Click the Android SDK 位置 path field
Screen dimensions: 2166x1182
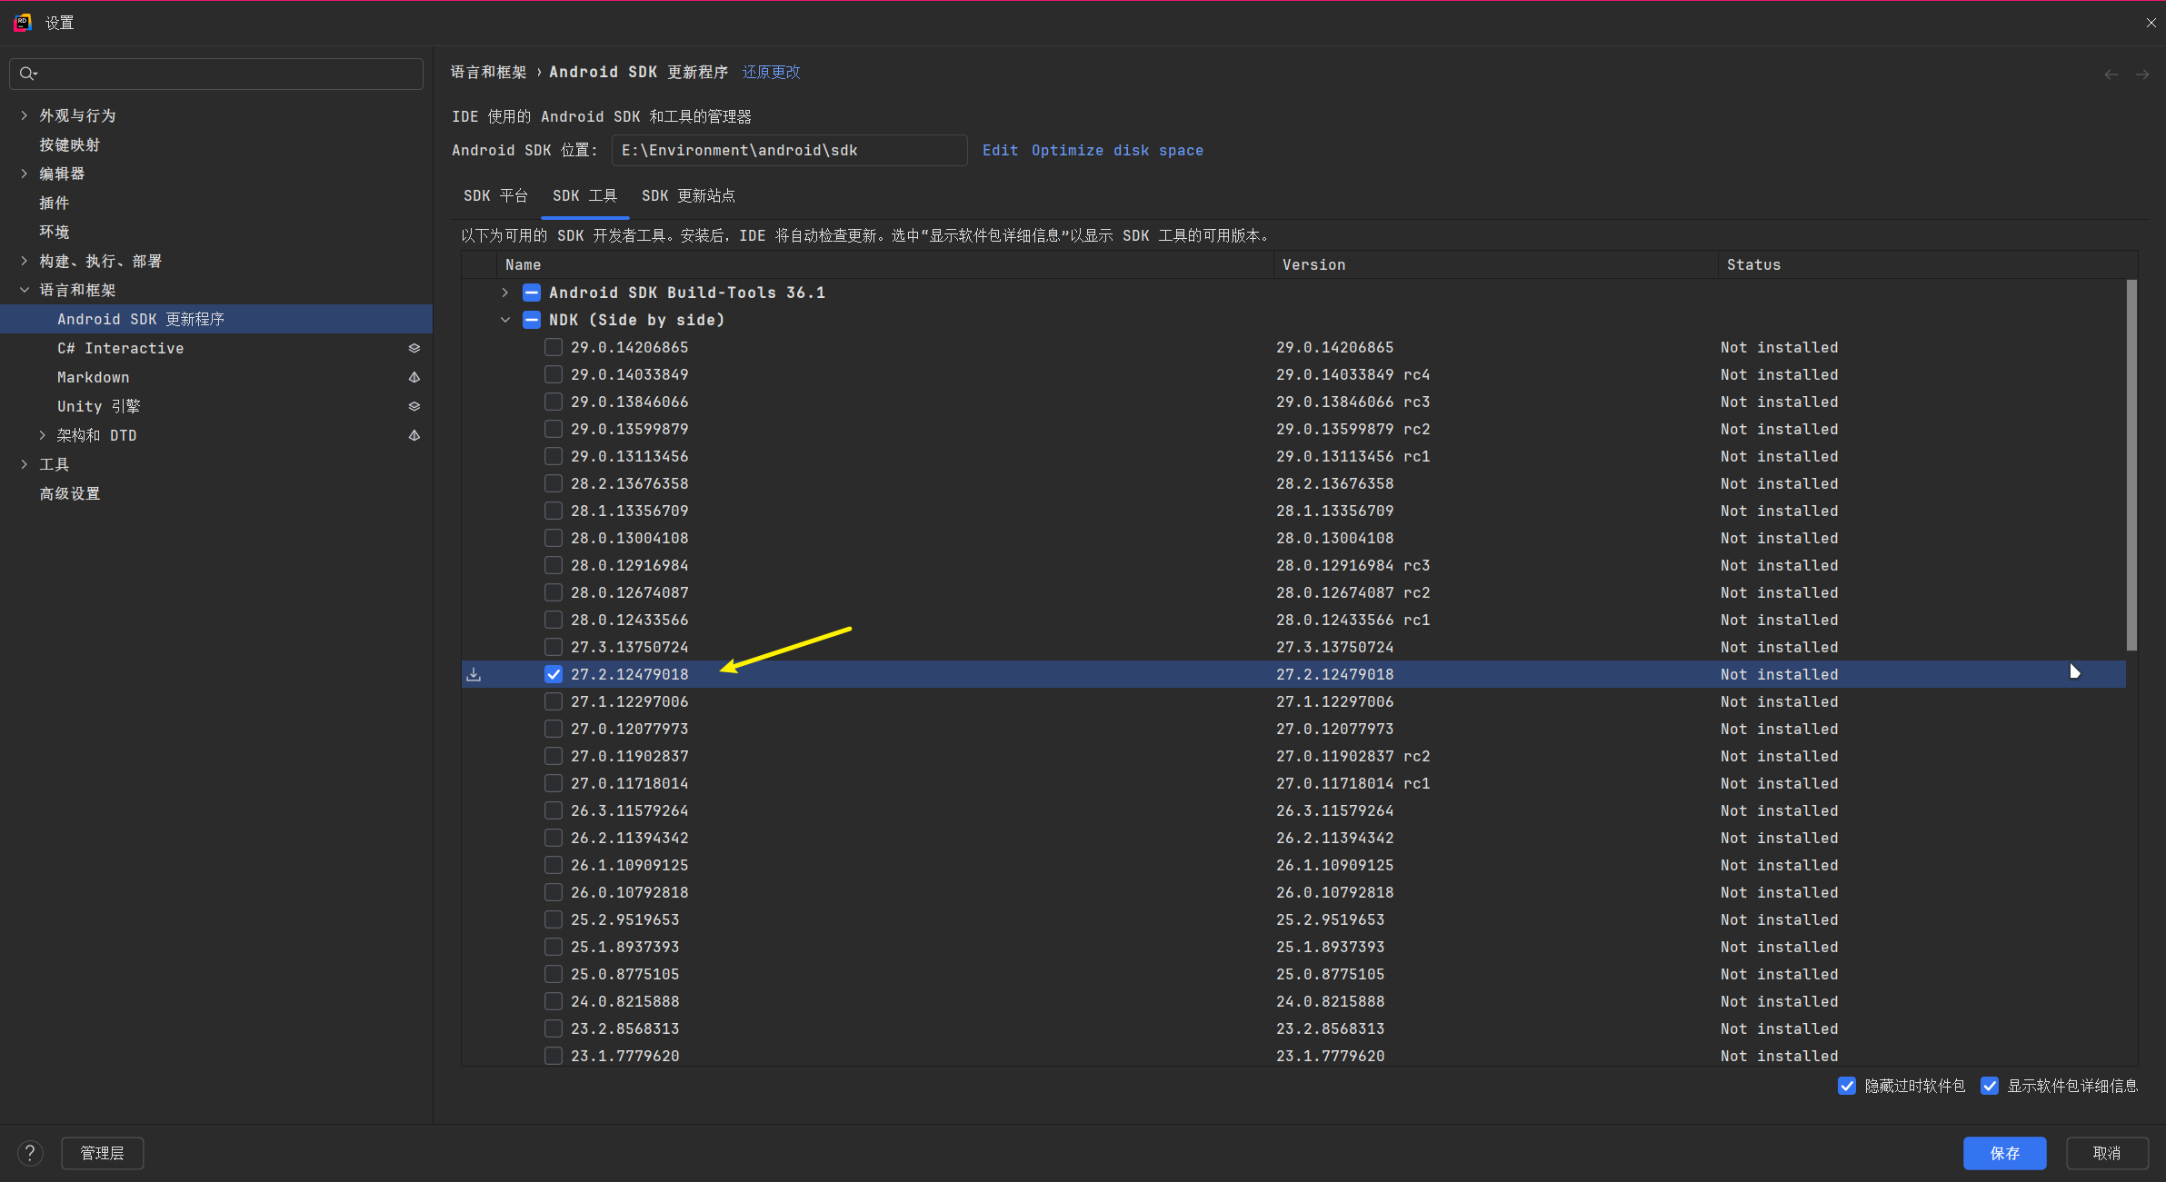pos(788,151)
